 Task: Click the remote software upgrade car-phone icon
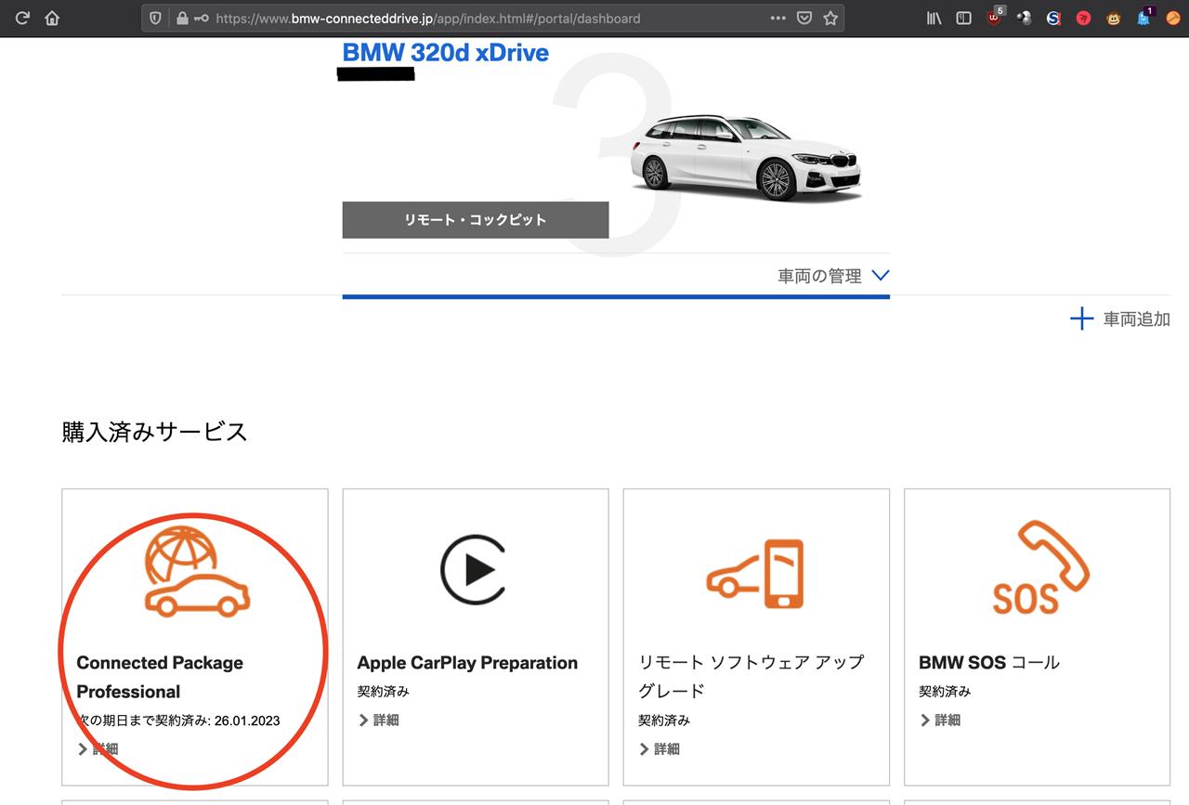coord(754,575)
